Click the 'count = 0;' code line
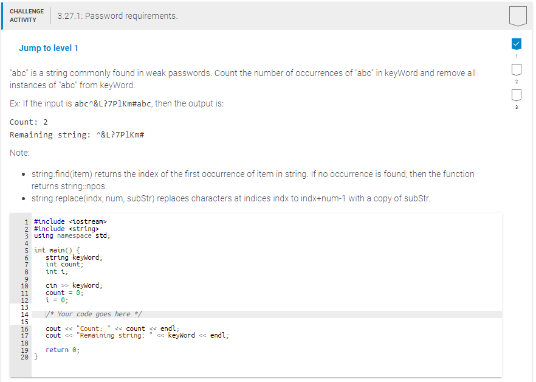Image resolution: width=536 pixels, height=382 pixels. (64, 293)
